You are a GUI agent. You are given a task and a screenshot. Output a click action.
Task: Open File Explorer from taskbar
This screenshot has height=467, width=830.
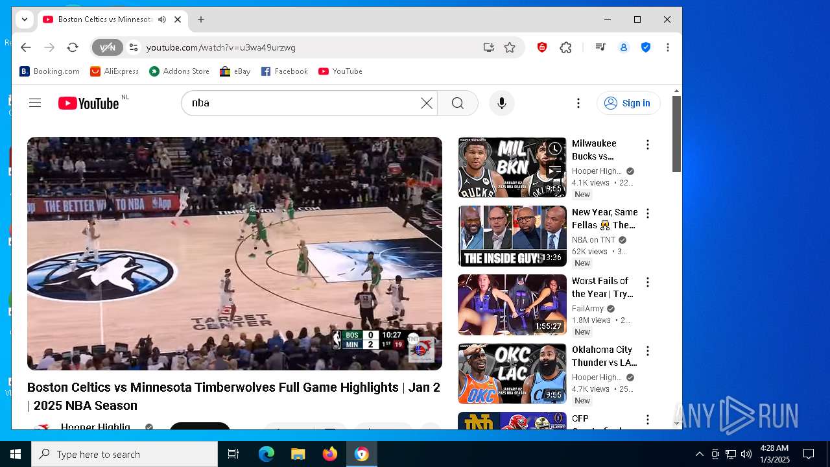(x=298, y=454)
